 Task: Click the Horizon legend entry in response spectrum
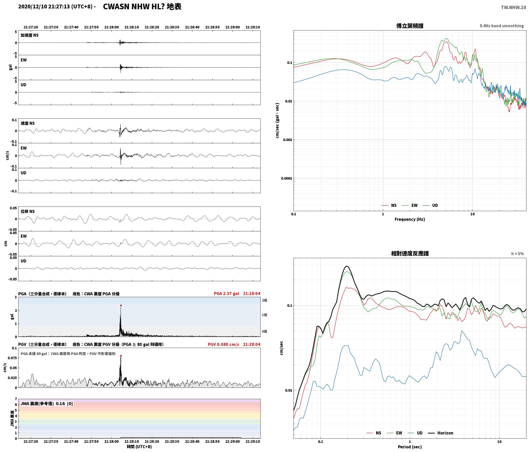tap(441, 433)
